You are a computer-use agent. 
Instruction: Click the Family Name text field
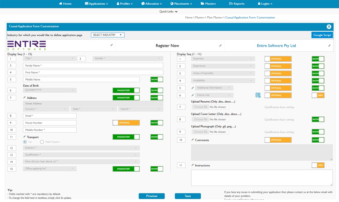coord(93,66)
